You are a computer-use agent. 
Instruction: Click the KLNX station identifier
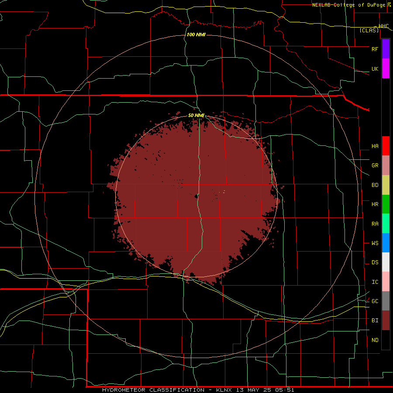point(224,390)
